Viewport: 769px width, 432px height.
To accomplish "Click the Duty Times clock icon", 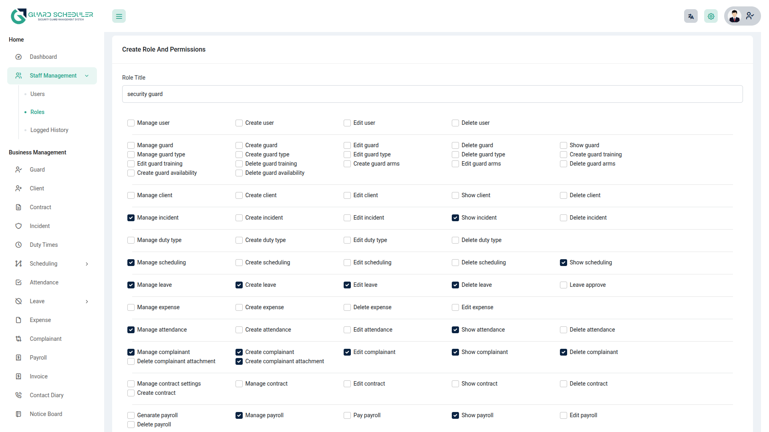I will (18, 245).
